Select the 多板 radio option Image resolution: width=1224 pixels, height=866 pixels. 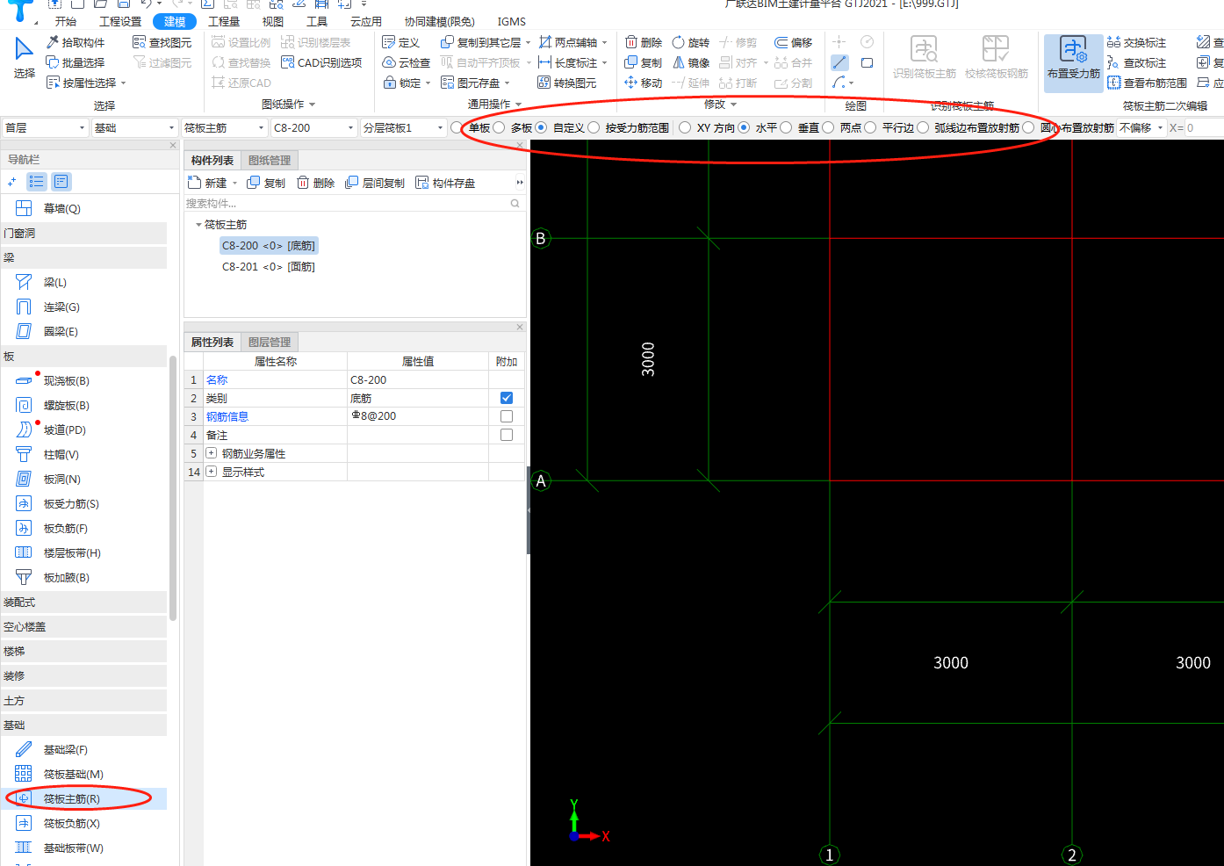pos(500,127)
